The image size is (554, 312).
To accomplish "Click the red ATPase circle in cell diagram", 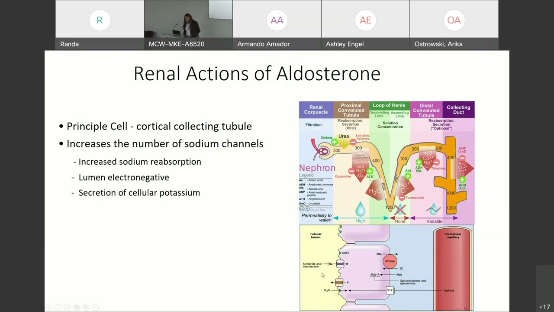I will (x=390, y=261).
